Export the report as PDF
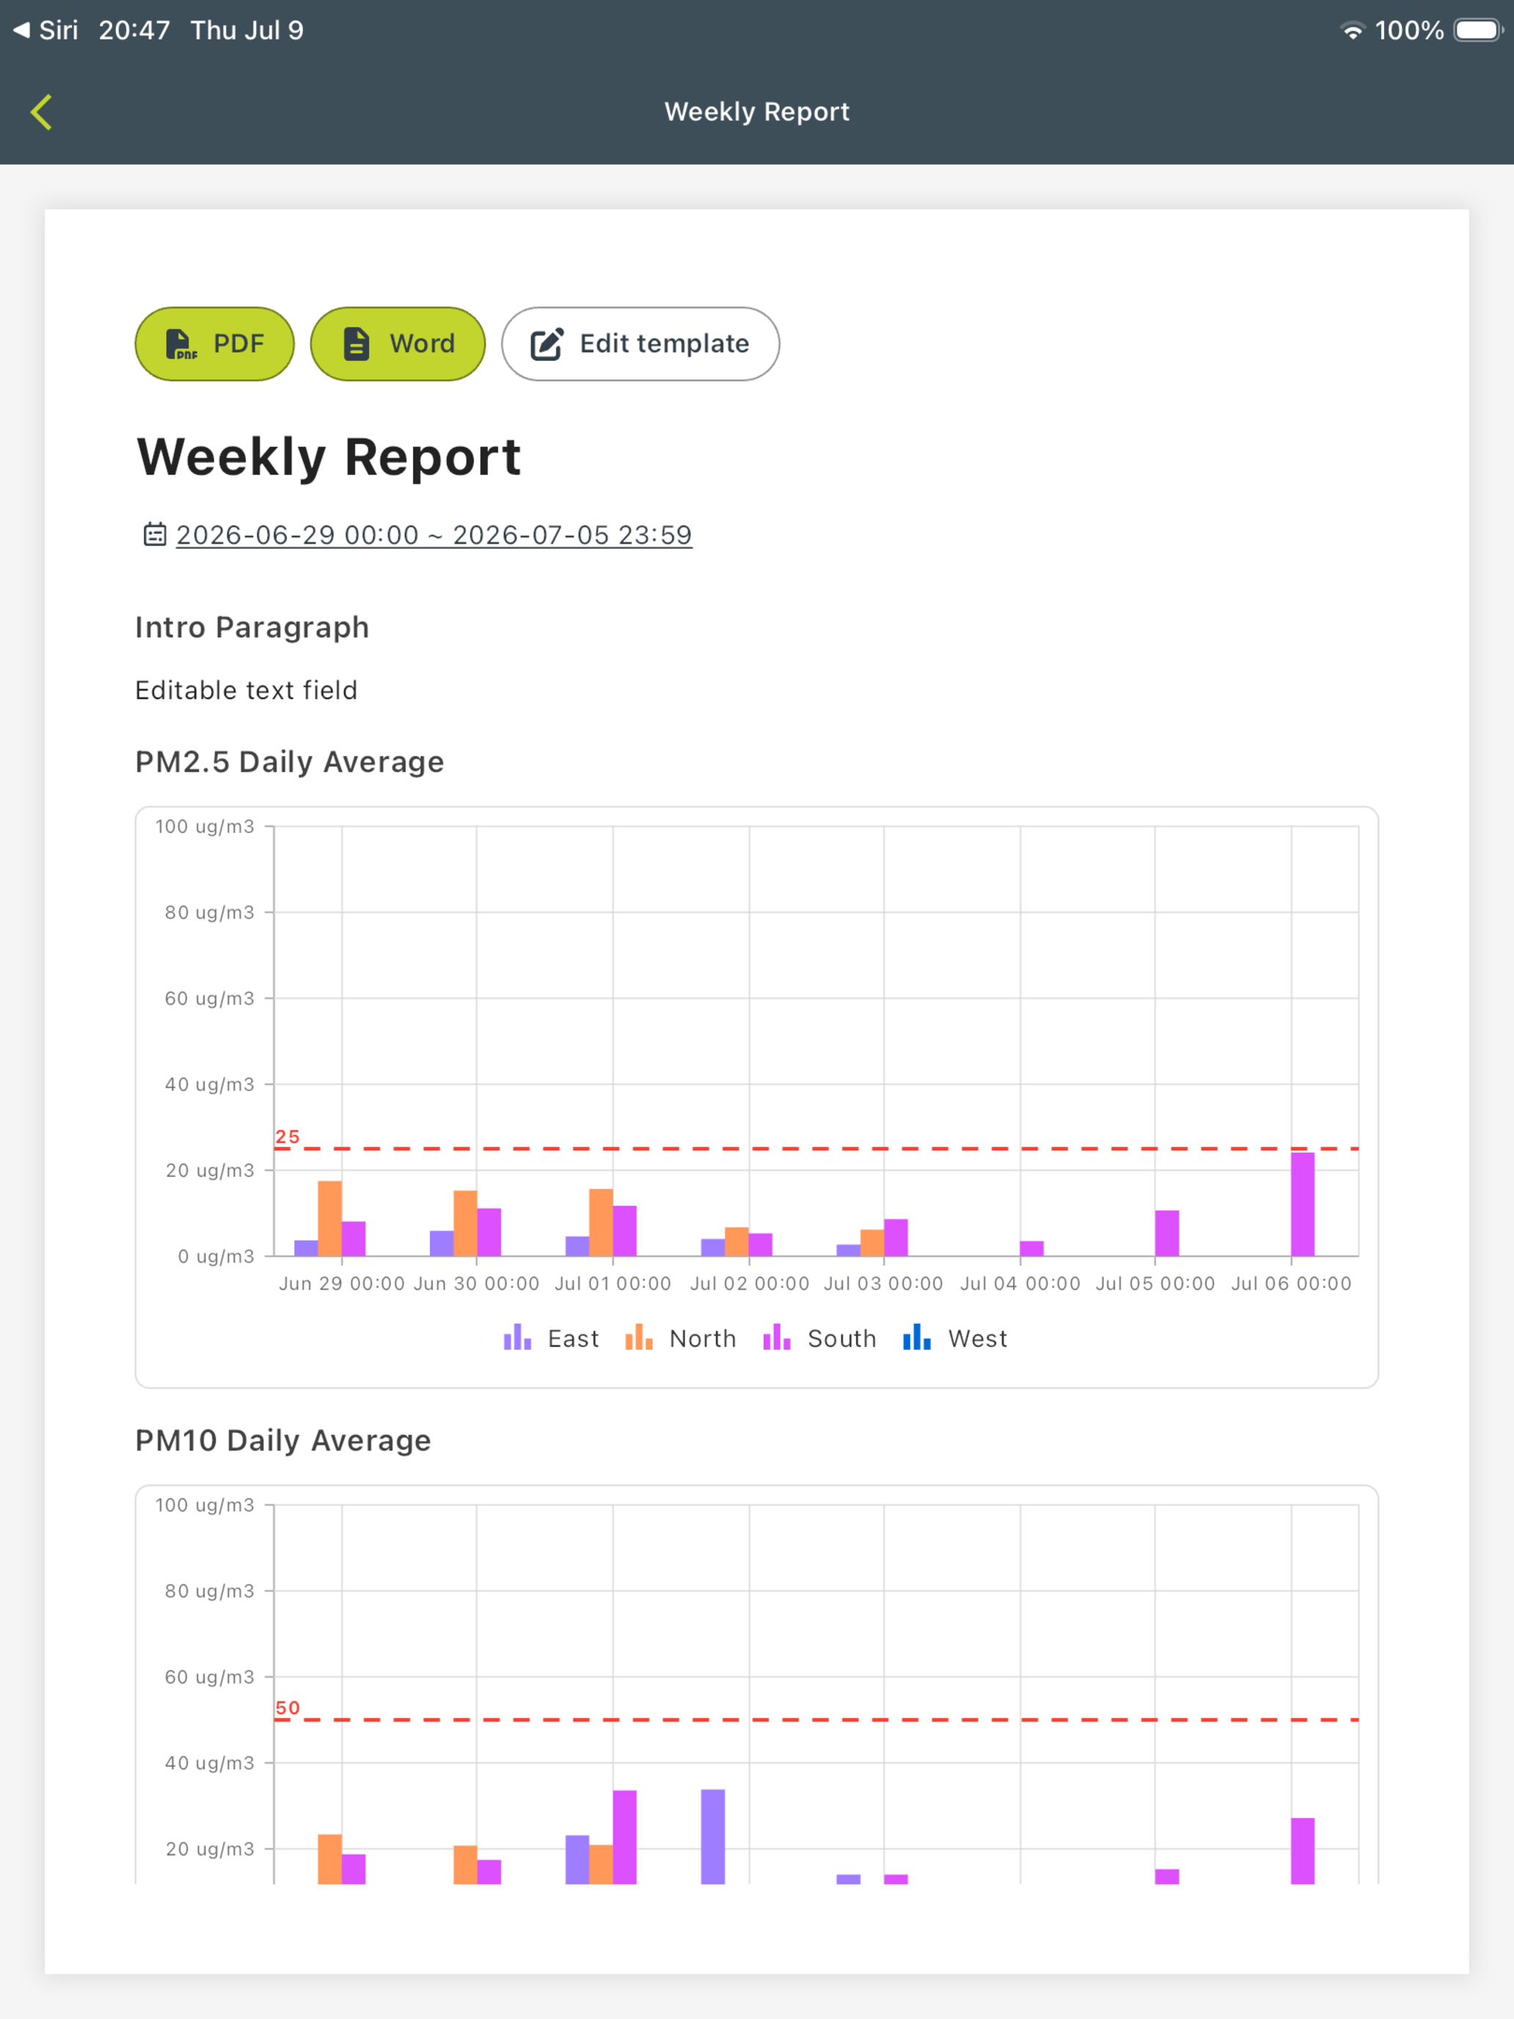The width and height of the screenshot is (1514, 2019). (214, 344)
